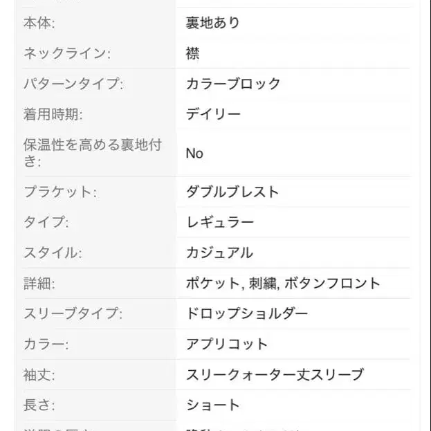Click the 本体 label
Viewport: 431px width, 431px height.
tap(39, 23)
